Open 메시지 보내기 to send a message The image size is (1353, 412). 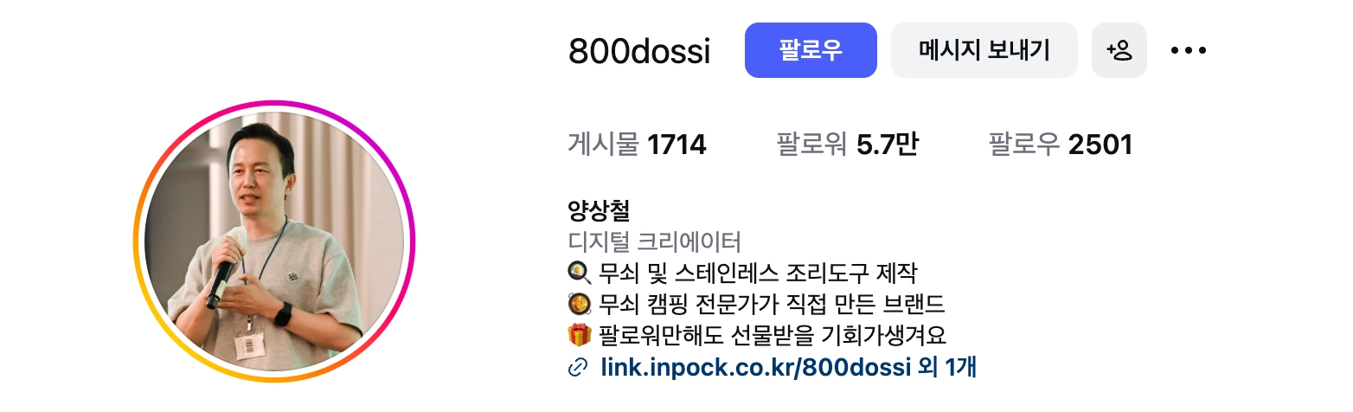point(984,50)
